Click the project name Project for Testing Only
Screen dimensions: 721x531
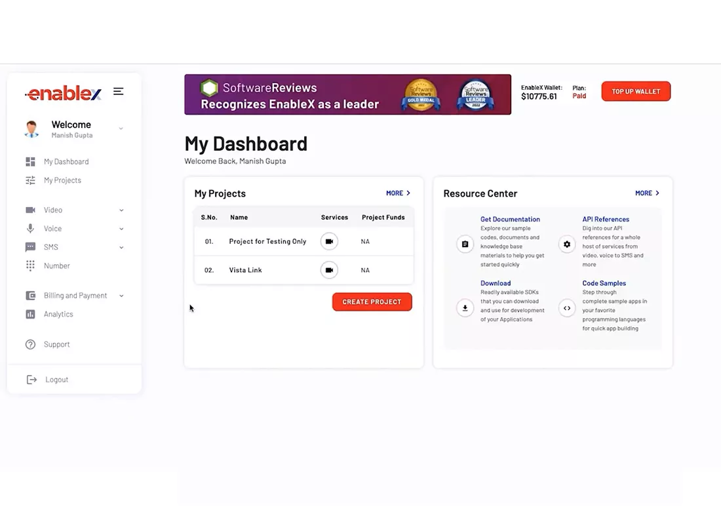[267, 241]
